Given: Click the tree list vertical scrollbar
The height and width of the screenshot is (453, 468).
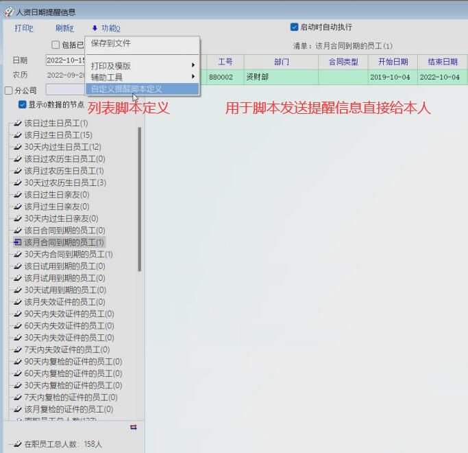Looking at the screenshot, I should pyautogui.click(x=139, y=199).
